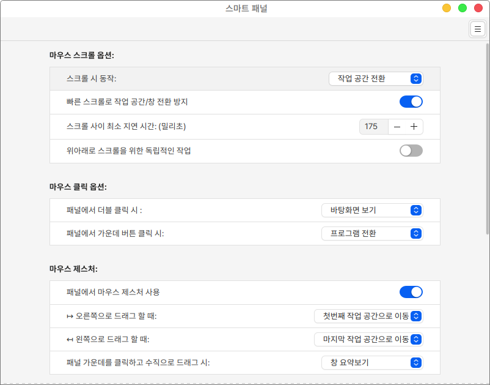
Task: Enable 위아래로 스크롤을 위한 독립적인 작업 toggle
Action: tap(411, 151)
